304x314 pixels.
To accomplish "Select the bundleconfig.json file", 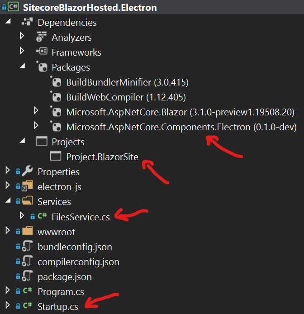I will click(x=75, y=247).
